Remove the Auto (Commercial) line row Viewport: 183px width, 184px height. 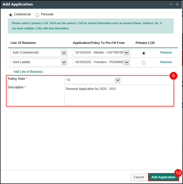tap(166, 52)
